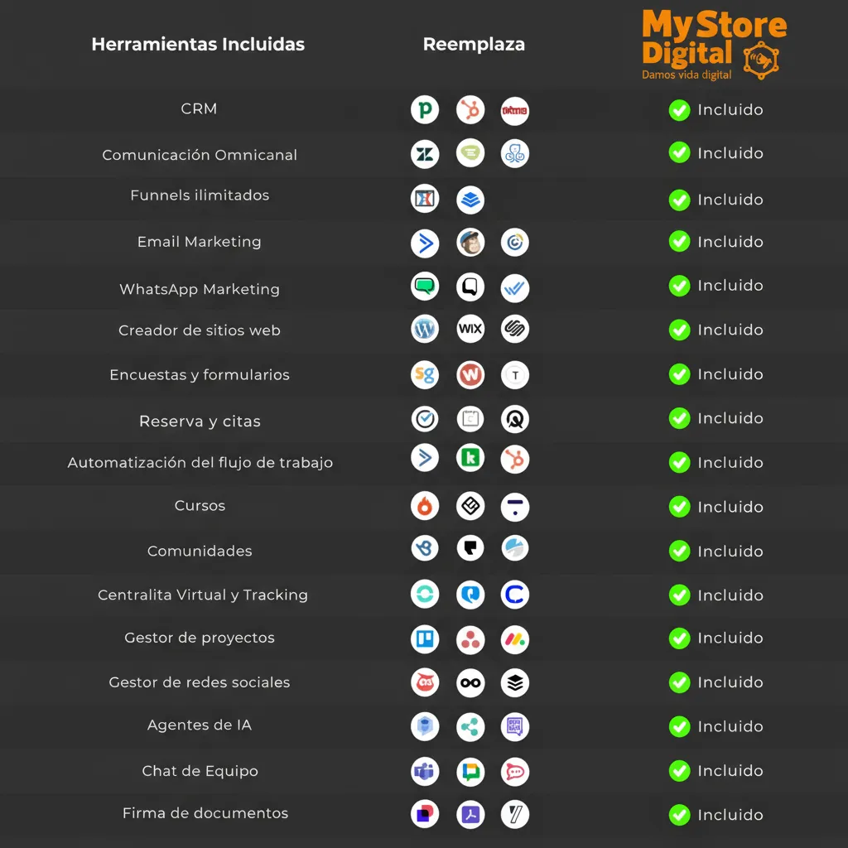
Task: Click the WordPress logo icon
Action: (425, 330)
